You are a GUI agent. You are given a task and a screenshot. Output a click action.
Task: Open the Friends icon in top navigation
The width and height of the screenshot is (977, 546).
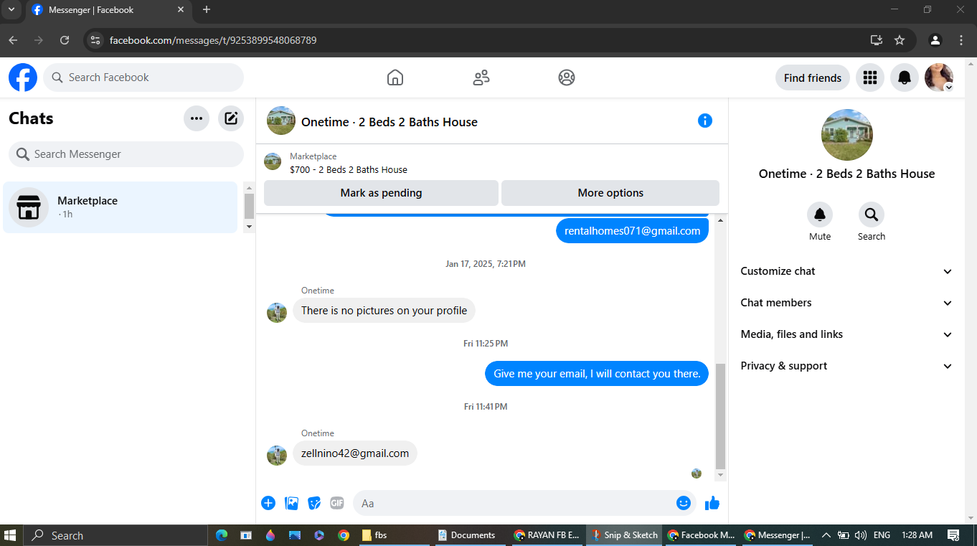[x=481, y=77]
